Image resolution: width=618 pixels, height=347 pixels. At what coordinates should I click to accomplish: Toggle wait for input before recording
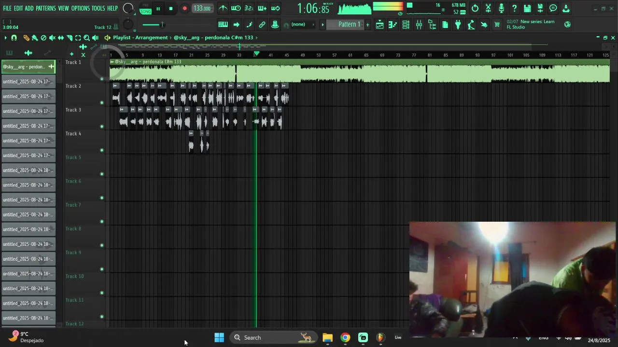[236, 8]
